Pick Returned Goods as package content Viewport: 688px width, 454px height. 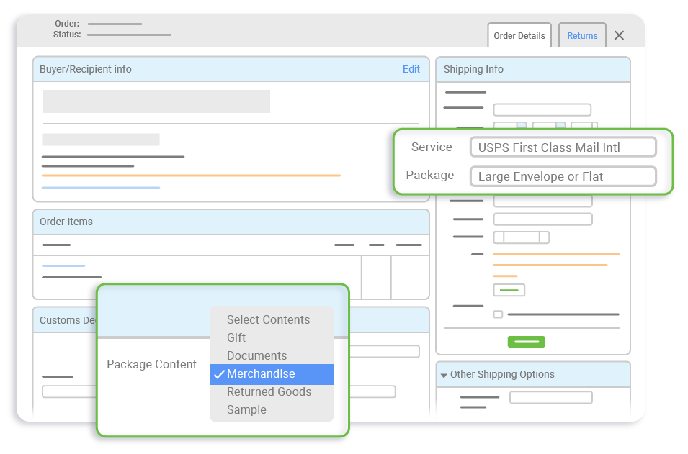(269, 391)
